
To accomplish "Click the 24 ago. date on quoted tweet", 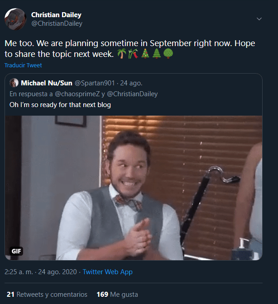I will [131, 83].
